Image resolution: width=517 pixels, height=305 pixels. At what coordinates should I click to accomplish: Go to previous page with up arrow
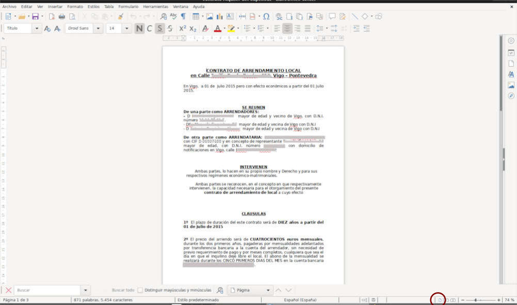278,290
